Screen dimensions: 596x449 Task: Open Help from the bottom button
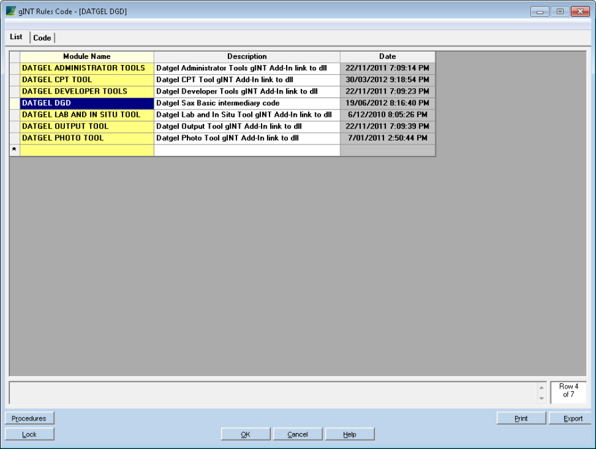point(350,434)
